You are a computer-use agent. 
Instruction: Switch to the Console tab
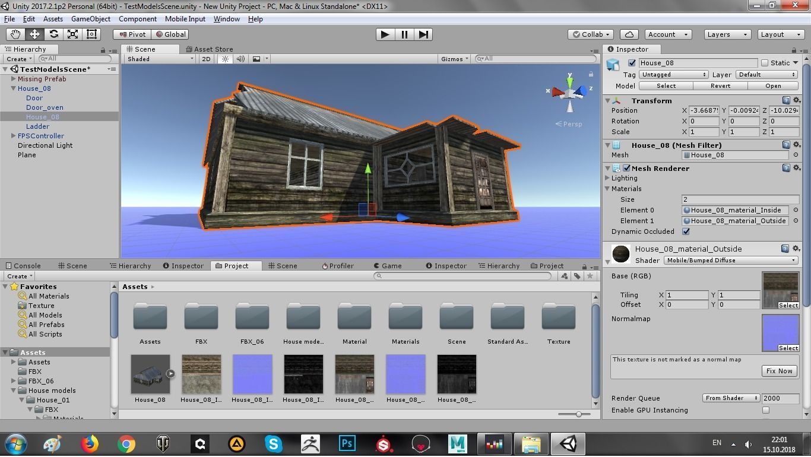[x=23, y=266]
